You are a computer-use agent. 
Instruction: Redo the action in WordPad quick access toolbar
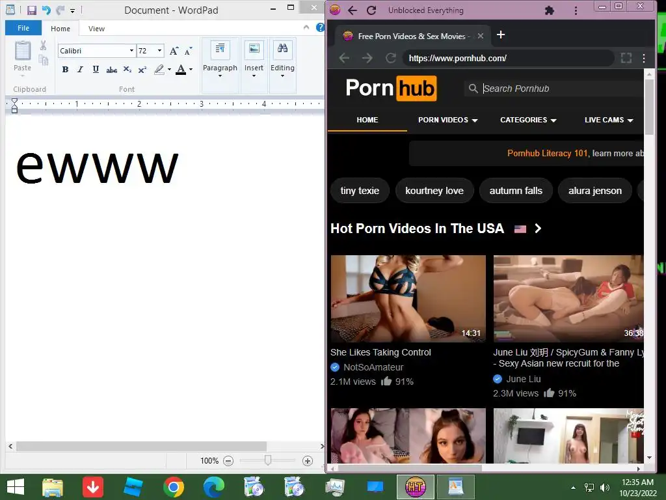tap(60, 10)
